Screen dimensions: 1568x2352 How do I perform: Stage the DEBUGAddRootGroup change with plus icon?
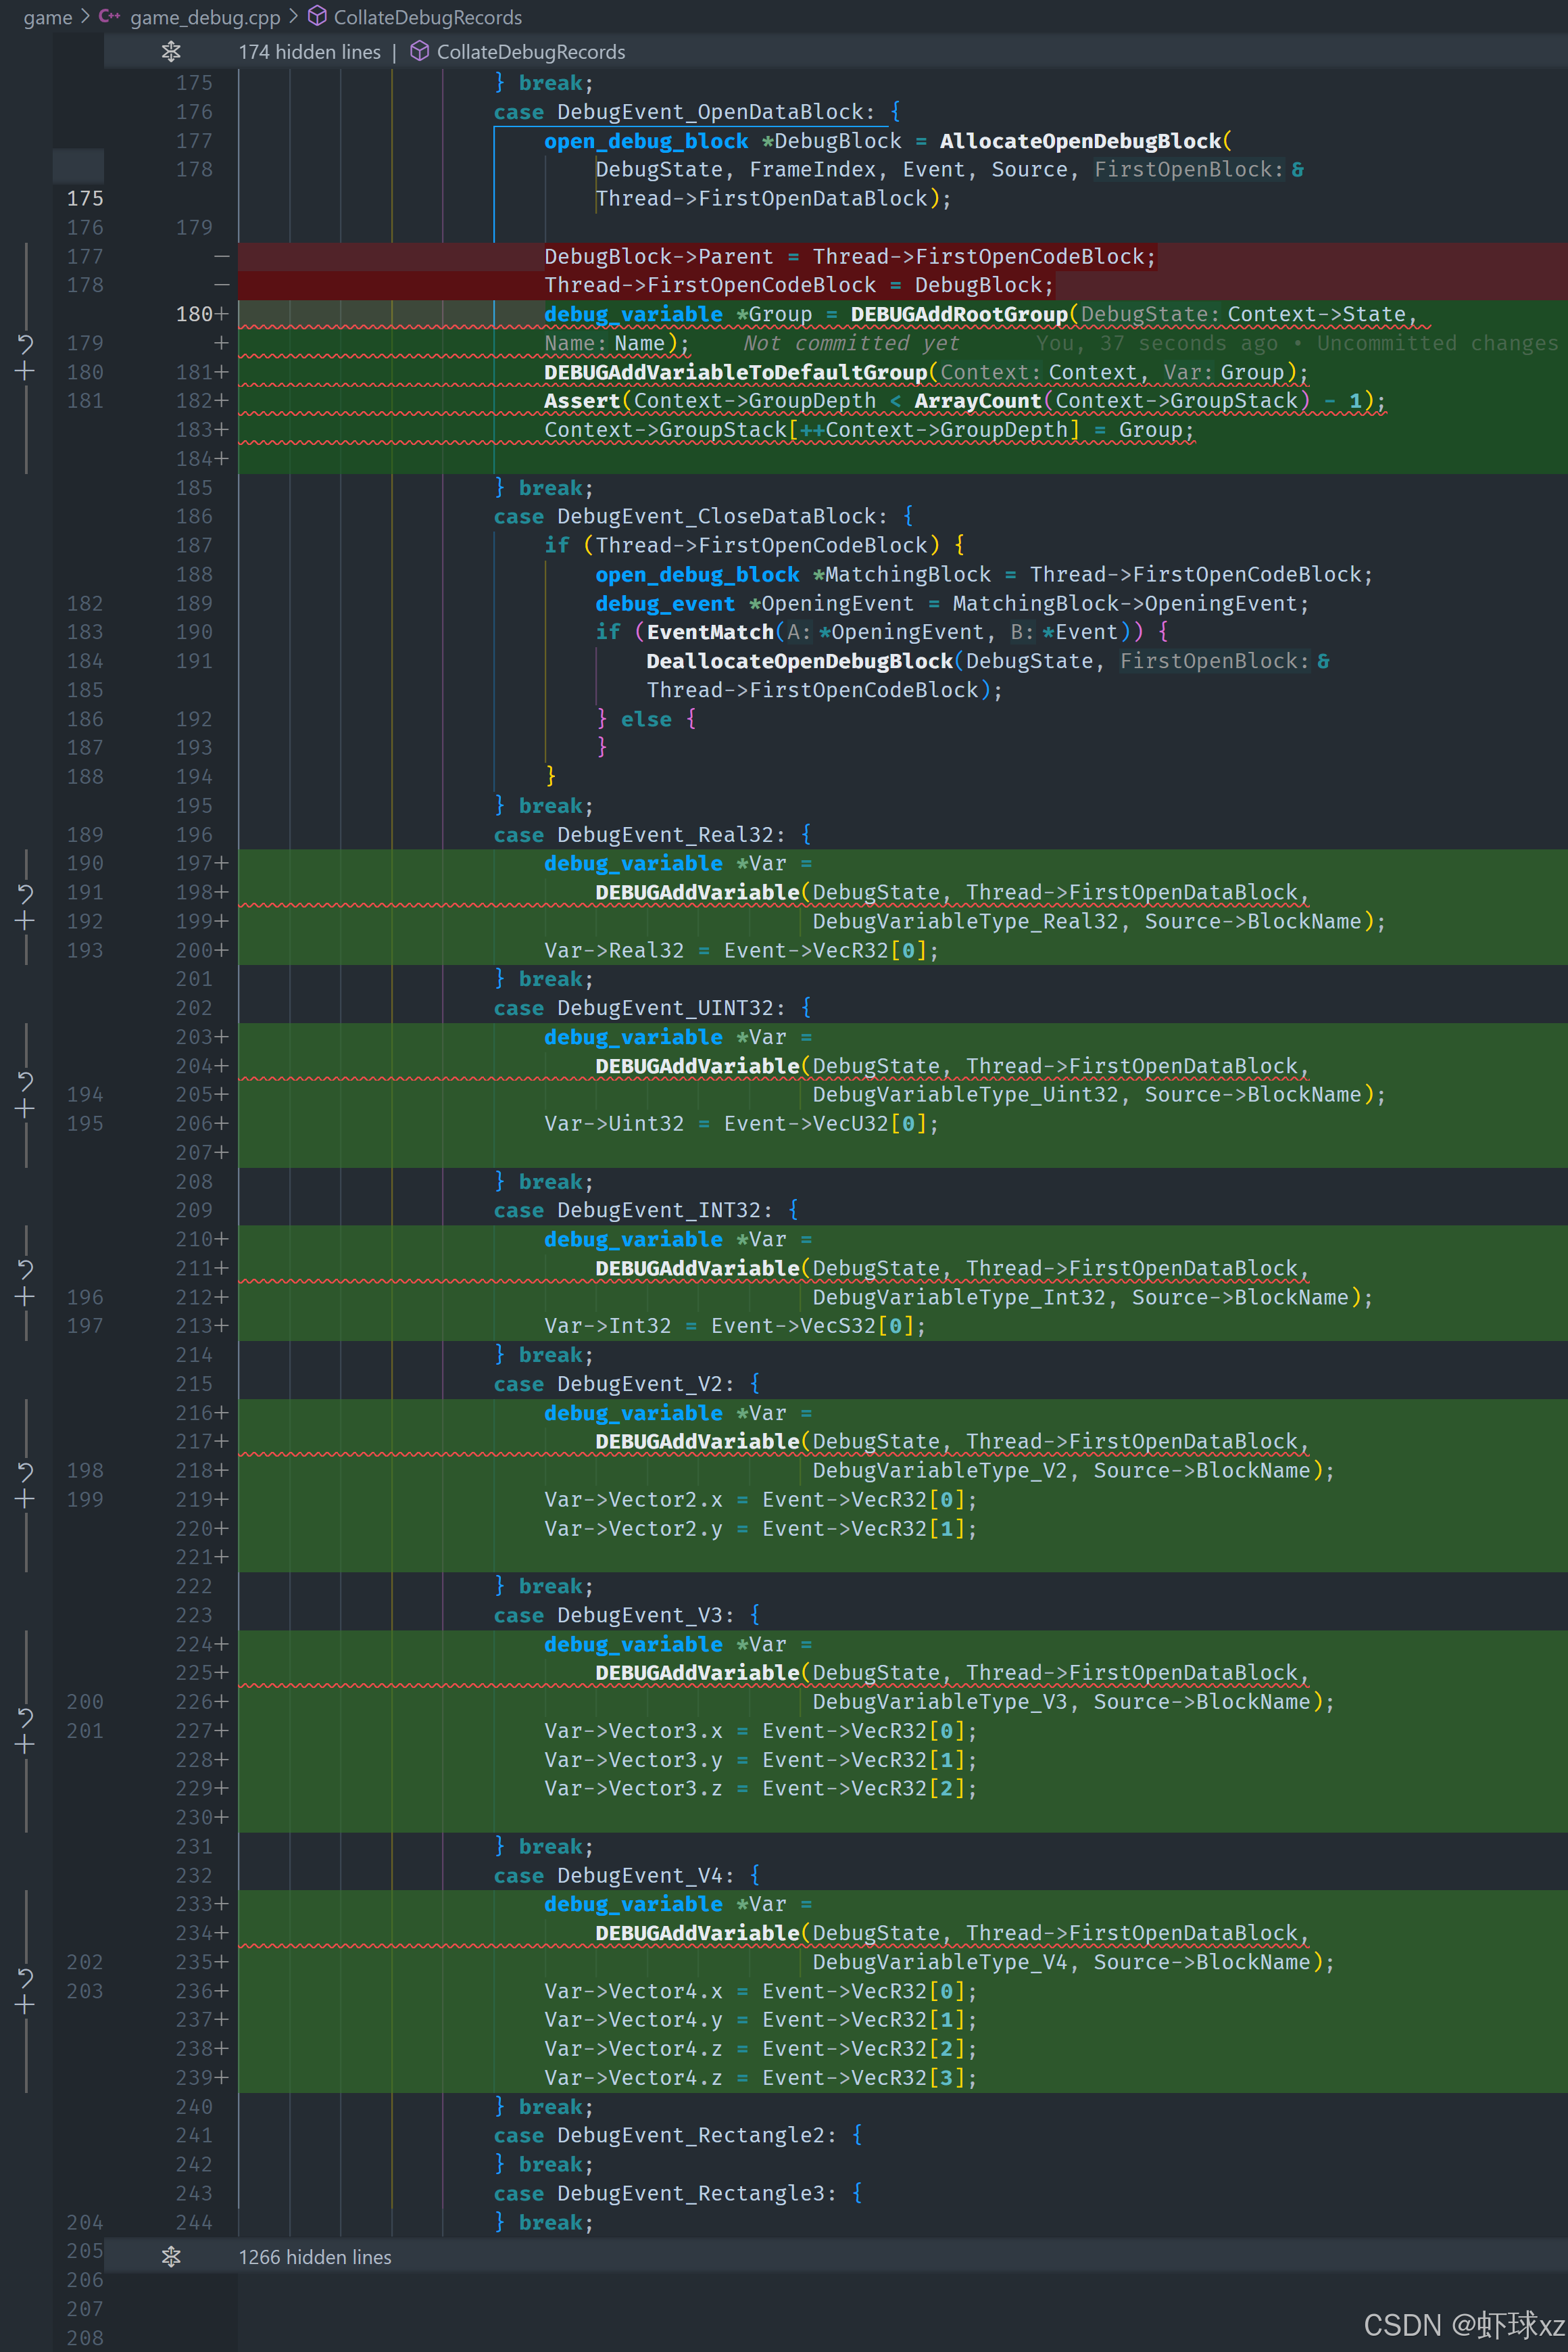25,372
